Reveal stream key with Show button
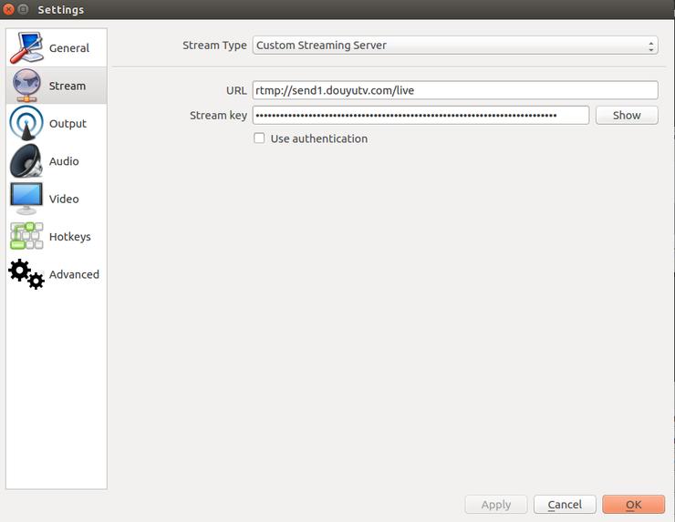Viewport: 675px width, 522px height. point(627,115)
